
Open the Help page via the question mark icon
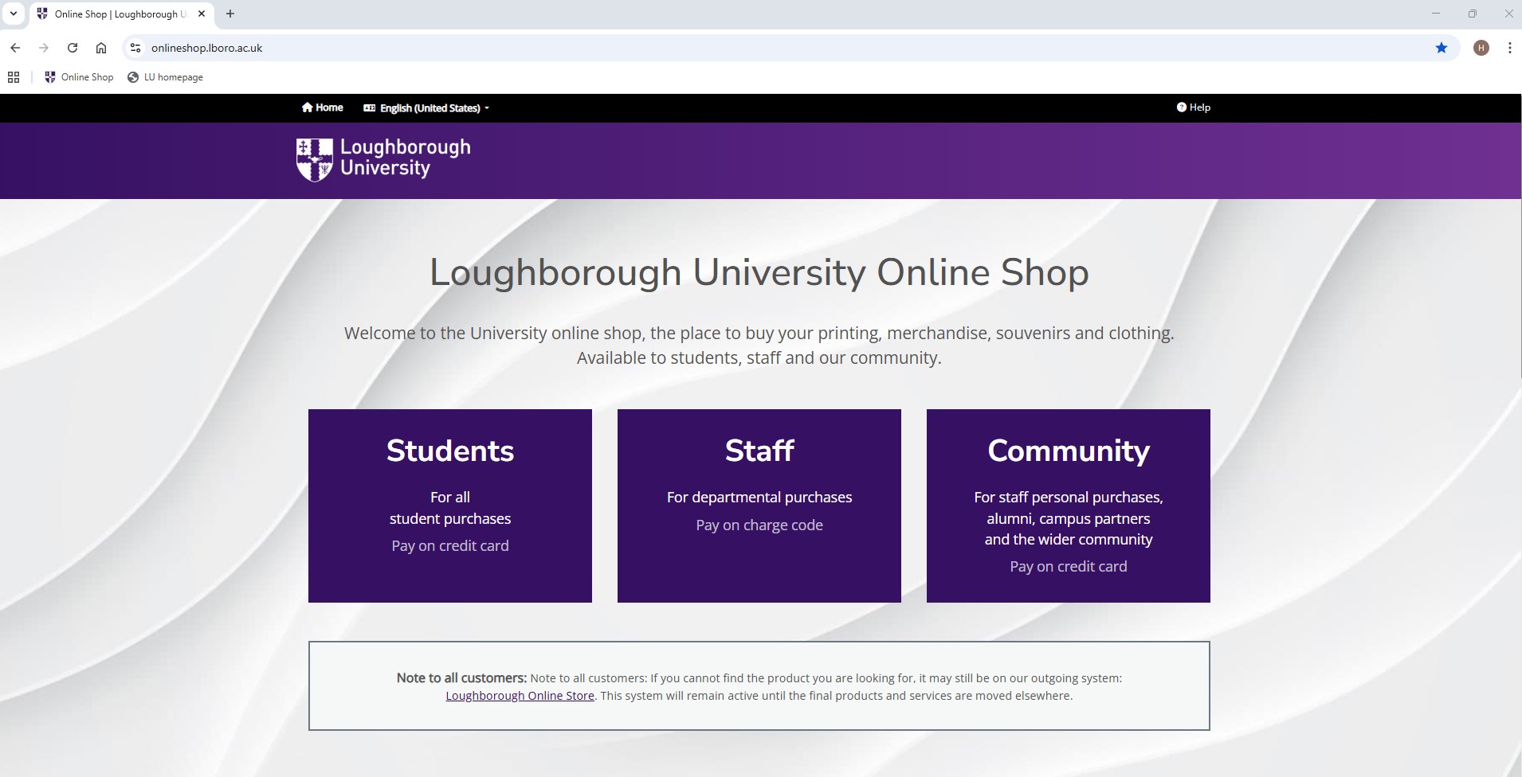1181,107
